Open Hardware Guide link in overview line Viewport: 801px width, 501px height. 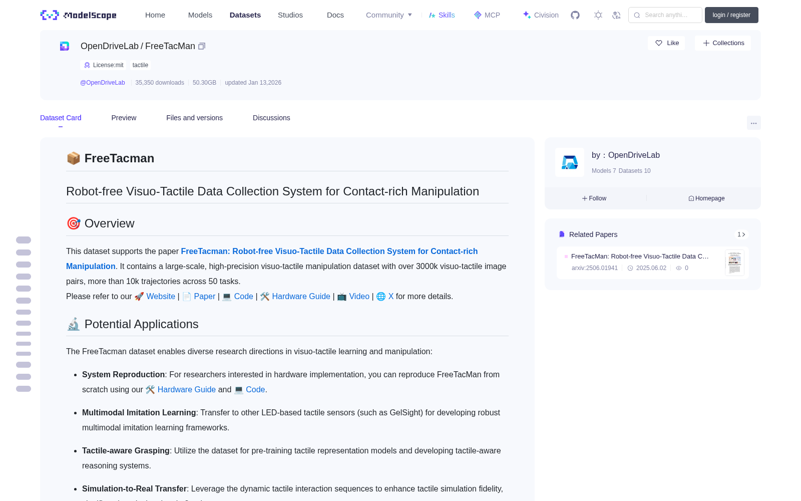pyautogui.click(x=301, y=297)
